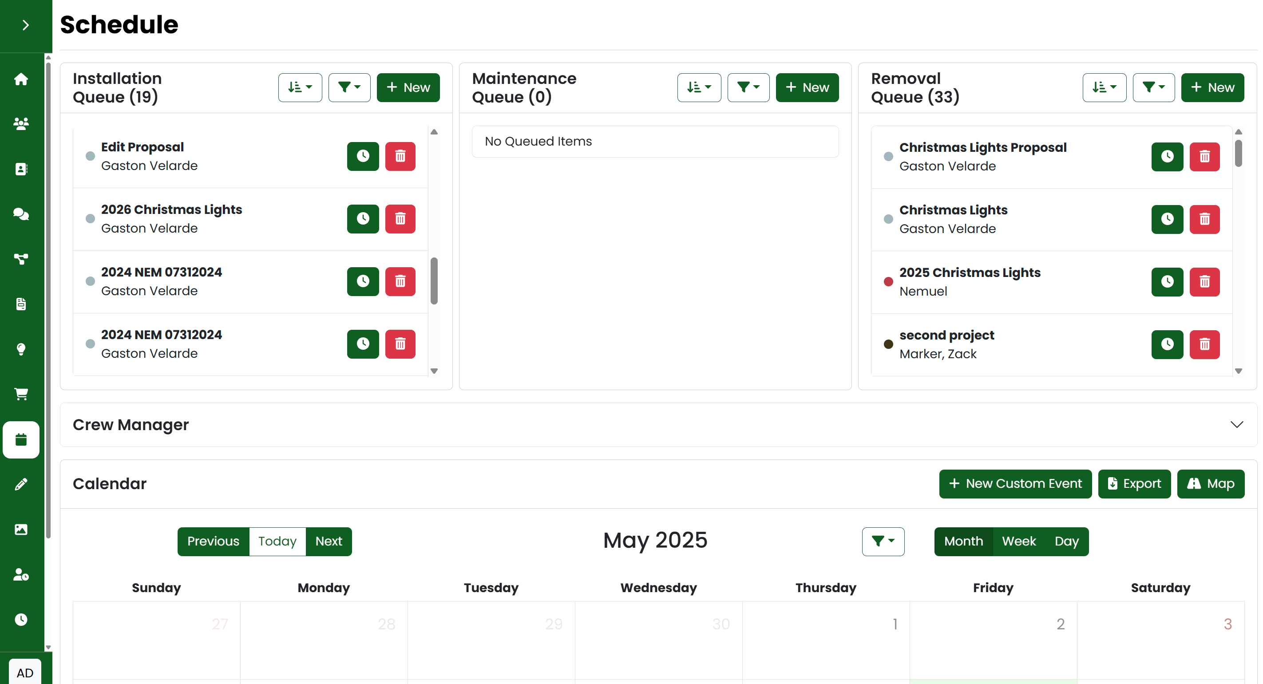Open the calendar filter dropdown
The height and width of the screenshot is (684, 1263).
(x=883, y=542)
